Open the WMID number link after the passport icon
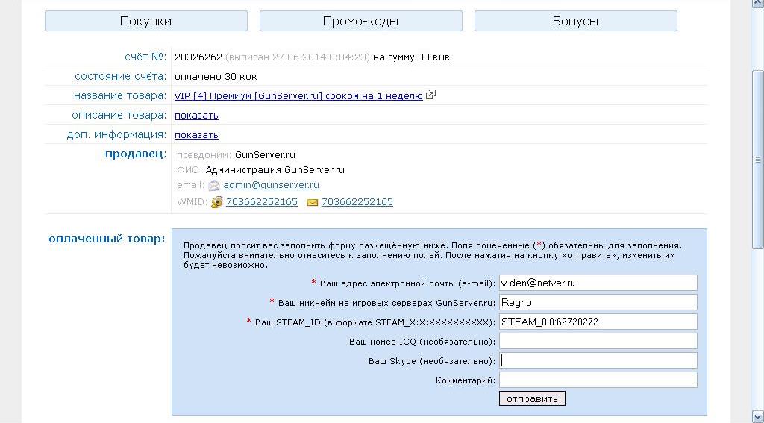The image size is (764, 423). point(262,202)
